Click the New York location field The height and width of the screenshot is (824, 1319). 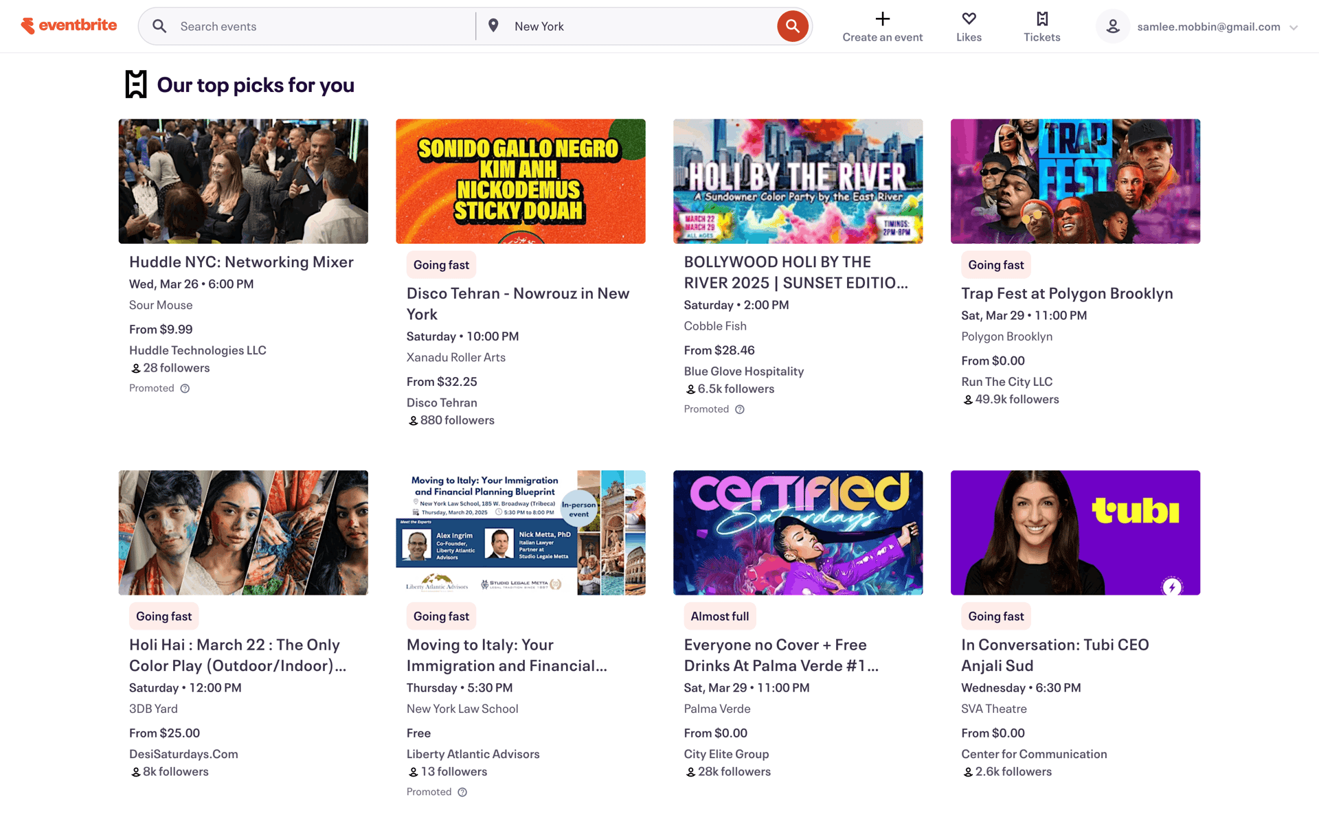[x=639, y=26]
